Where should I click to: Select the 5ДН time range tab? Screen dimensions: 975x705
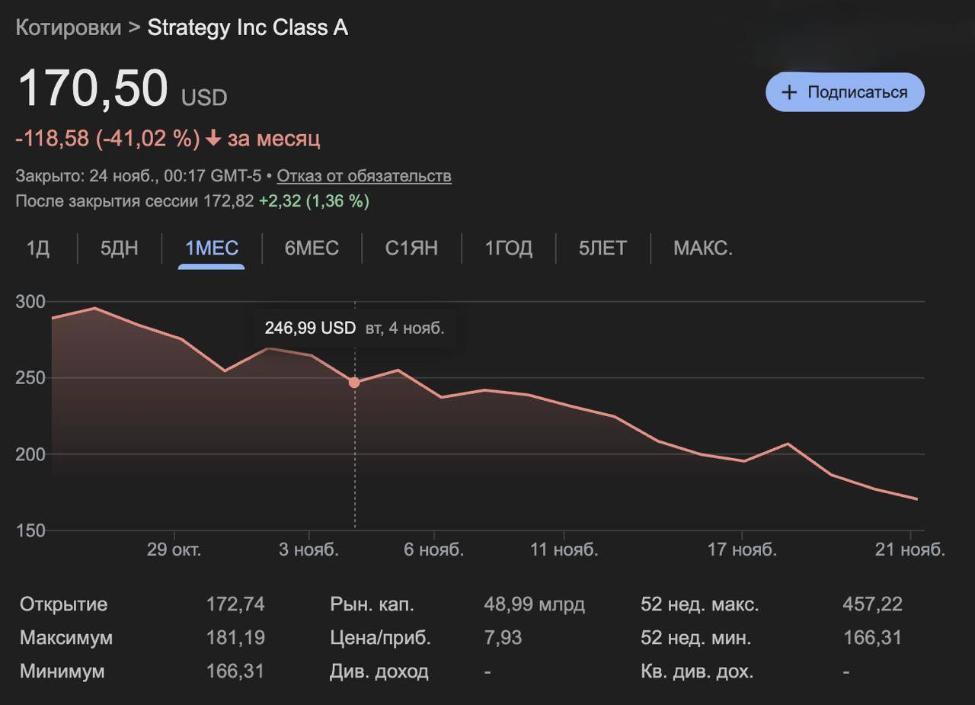coord(120,248)
